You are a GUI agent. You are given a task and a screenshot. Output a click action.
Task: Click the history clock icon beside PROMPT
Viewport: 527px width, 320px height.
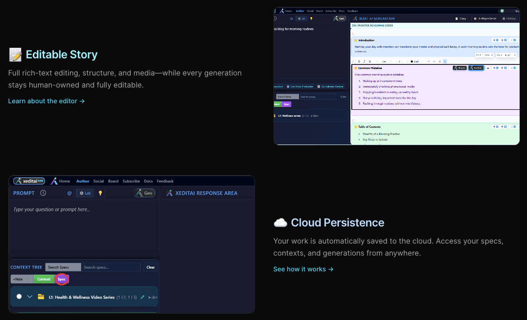(43, 193)
